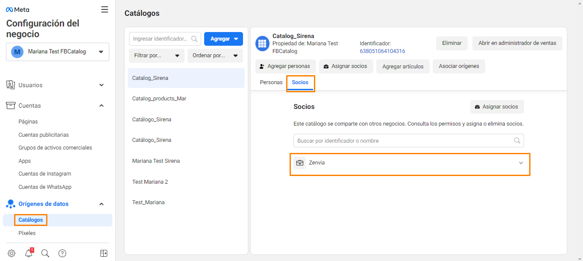The width and height of the screenshot is (583, 261).
Task: Click Asignar socios in the Socios section
Action: (x=497, y=107)
